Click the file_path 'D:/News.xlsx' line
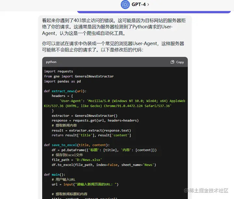The height and width of the screenshot is (199, 234). (77, 160)
